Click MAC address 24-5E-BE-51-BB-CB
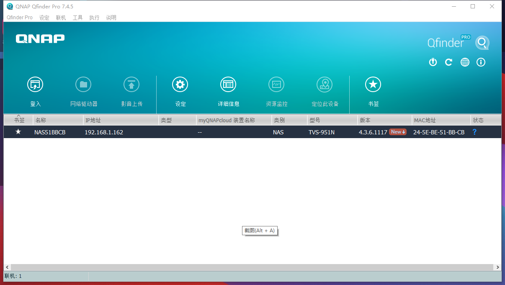The image size is (505, 285). click(439, 132)
